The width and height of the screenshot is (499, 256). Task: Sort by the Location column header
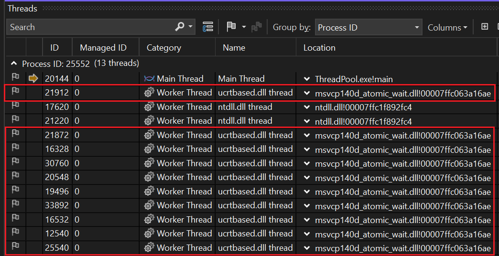pyautogui.click(x=319, y=48)
